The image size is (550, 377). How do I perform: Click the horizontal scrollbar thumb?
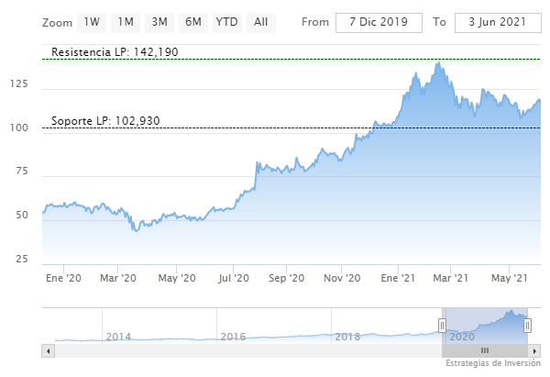point(485,350)
